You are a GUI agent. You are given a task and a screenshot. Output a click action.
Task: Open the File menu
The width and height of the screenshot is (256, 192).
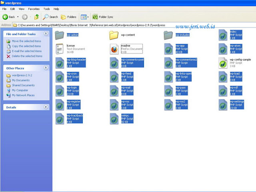(x=4, y=9)
